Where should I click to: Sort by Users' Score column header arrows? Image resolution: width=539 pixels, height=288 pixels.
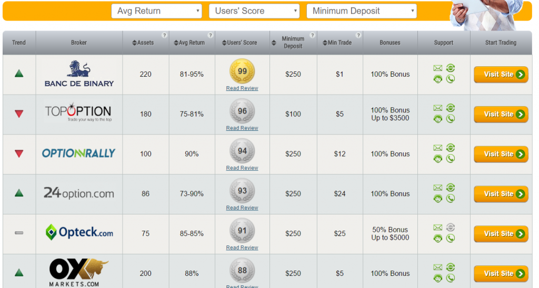click(x=224, y=43)
